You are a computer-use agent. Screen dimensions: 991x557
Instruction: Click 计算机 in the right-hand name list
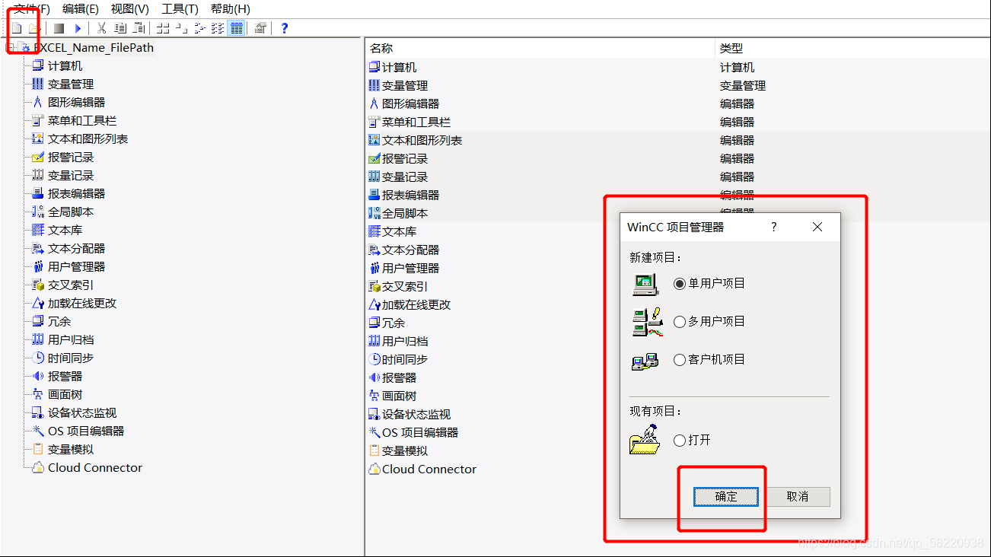tap(400, 68)
